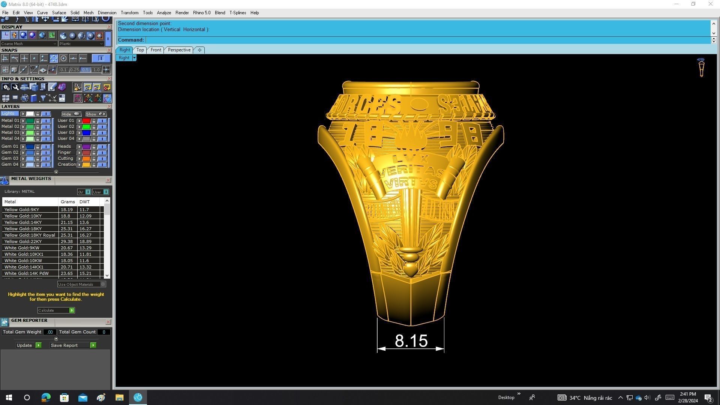Screen dimensions: 720x405
Task: Toggle the lock on the Gem 01 layer
Action: [37, 147]
